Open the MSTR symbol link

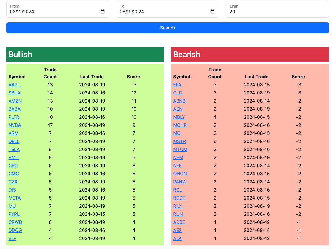179,141
